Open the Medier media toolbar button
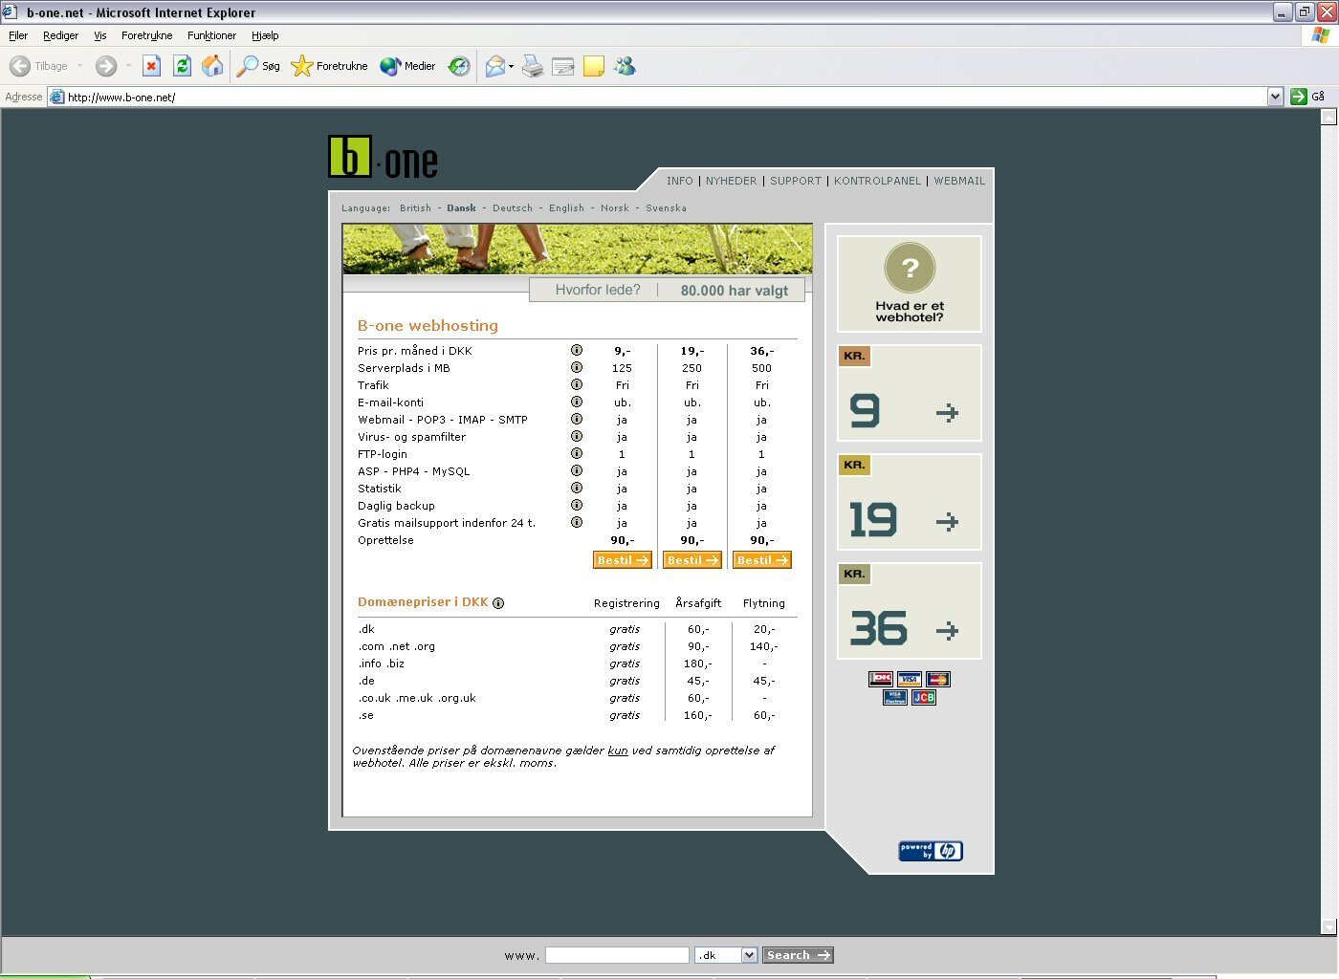The width and height of the screenshot is (1339, 979). 407,66
